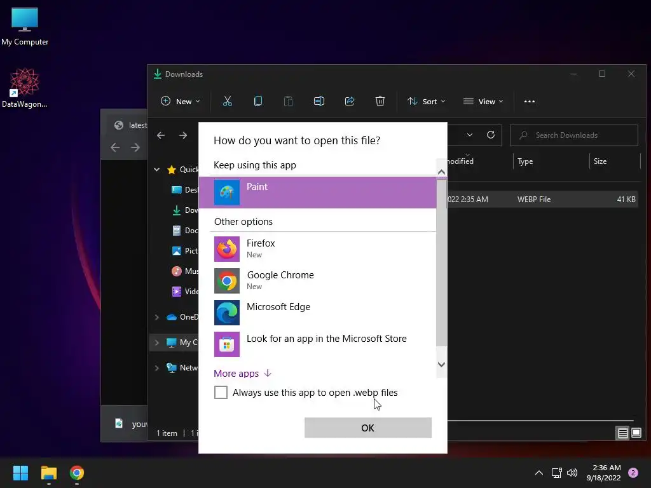The width and height of the screenshot is (651, 488).
Task: Click the 'latest' tab in the background browser
Action: click(130, 125)
